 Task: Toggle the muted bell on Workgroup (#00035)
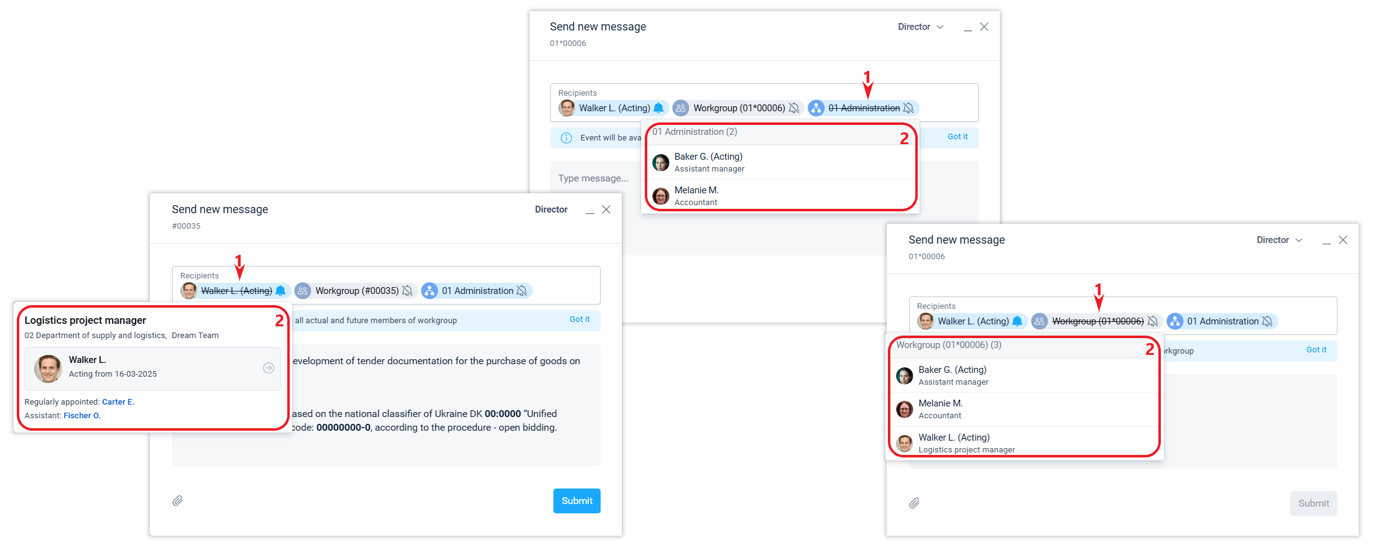pyautogui.click(x=407, y=291)
